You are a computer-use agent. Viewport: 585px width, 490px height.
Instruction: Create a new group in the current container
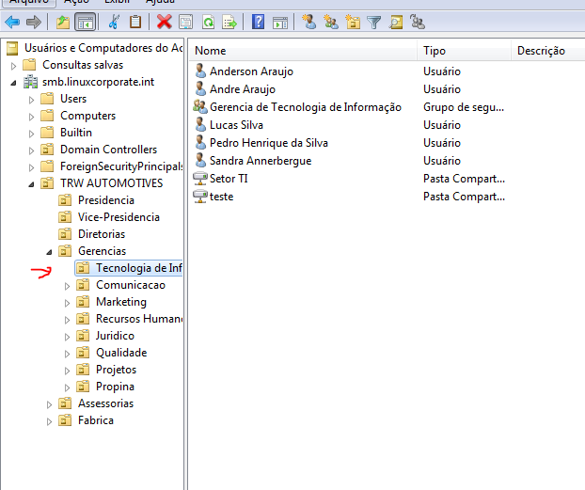tap(331, 22)
